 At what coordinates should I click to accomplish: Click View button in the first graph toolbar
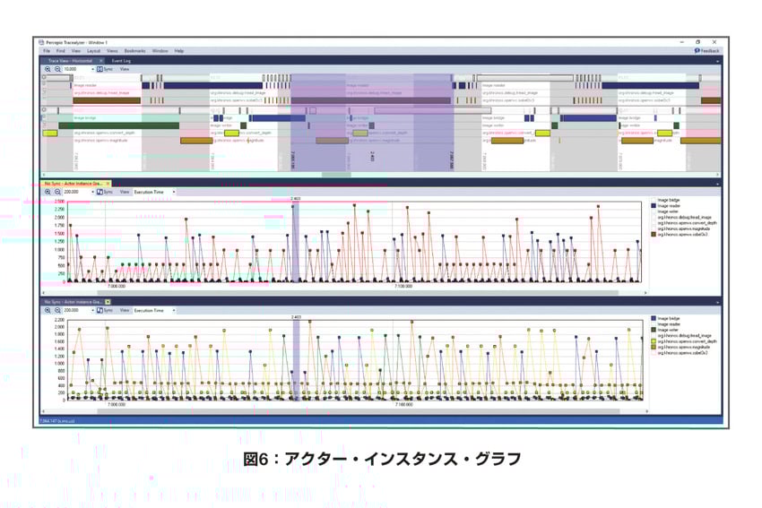(125, 192)
